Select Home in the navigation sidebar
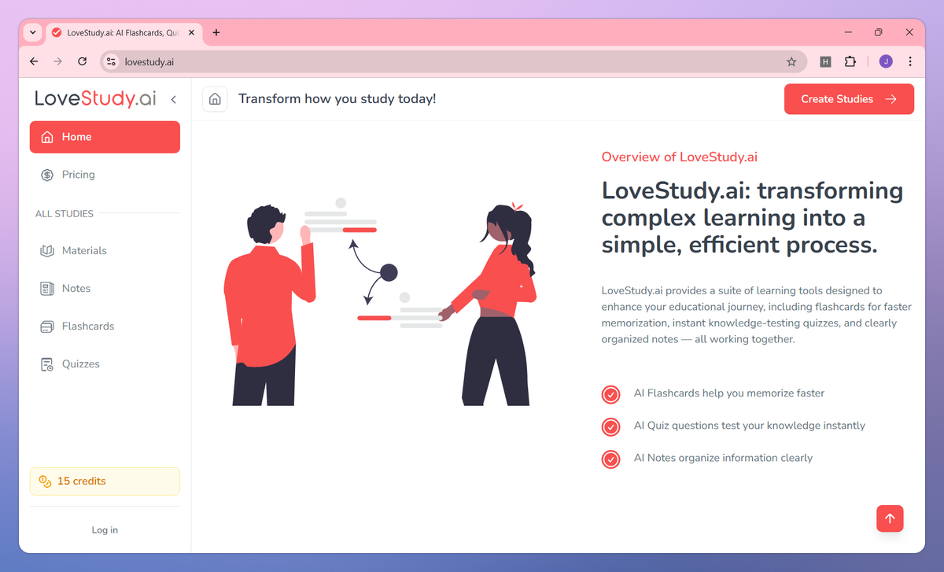Screen dimensions: 944x572 [76, 136]
